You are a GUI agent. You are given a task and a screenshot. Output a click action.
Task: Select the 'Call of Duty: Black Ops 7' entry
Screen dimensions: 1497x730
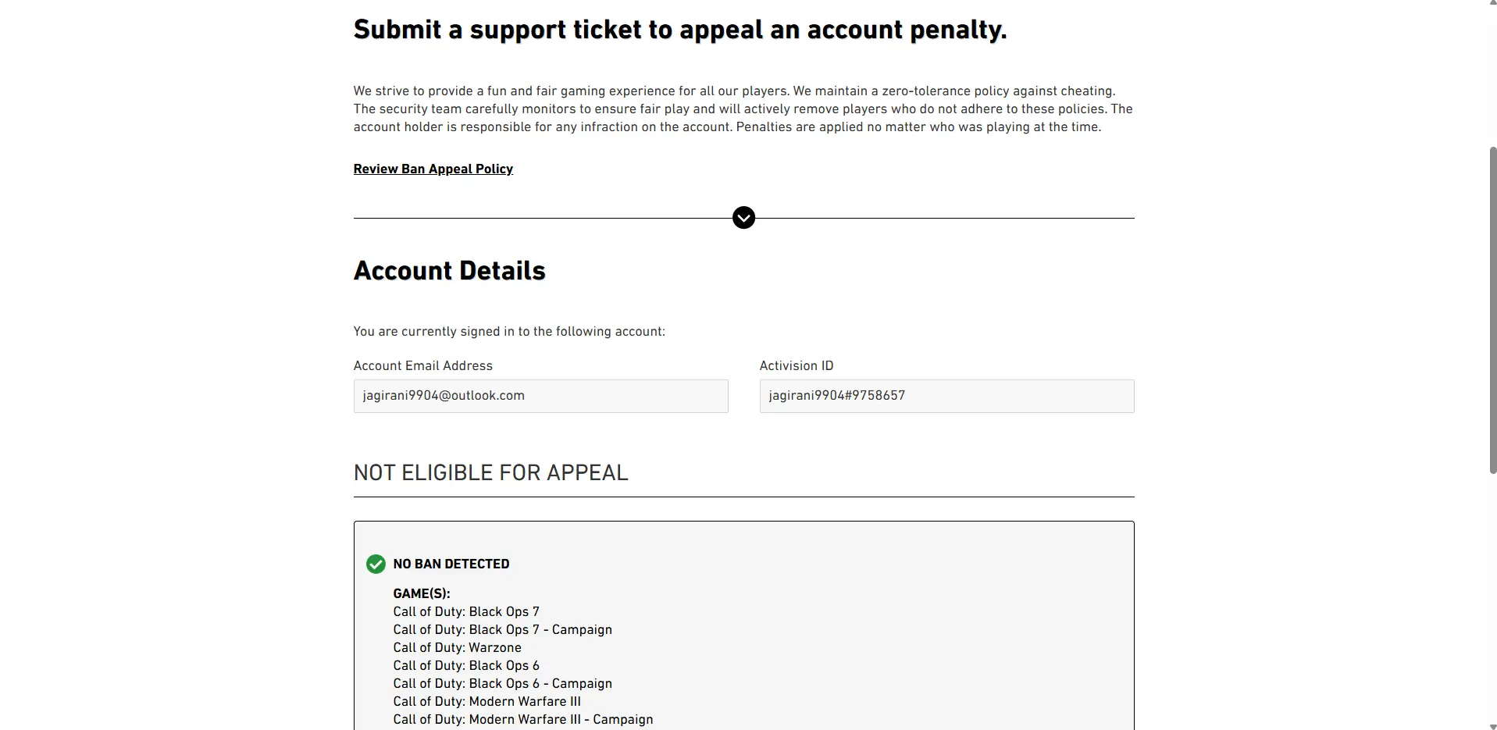tap(466, 611)
